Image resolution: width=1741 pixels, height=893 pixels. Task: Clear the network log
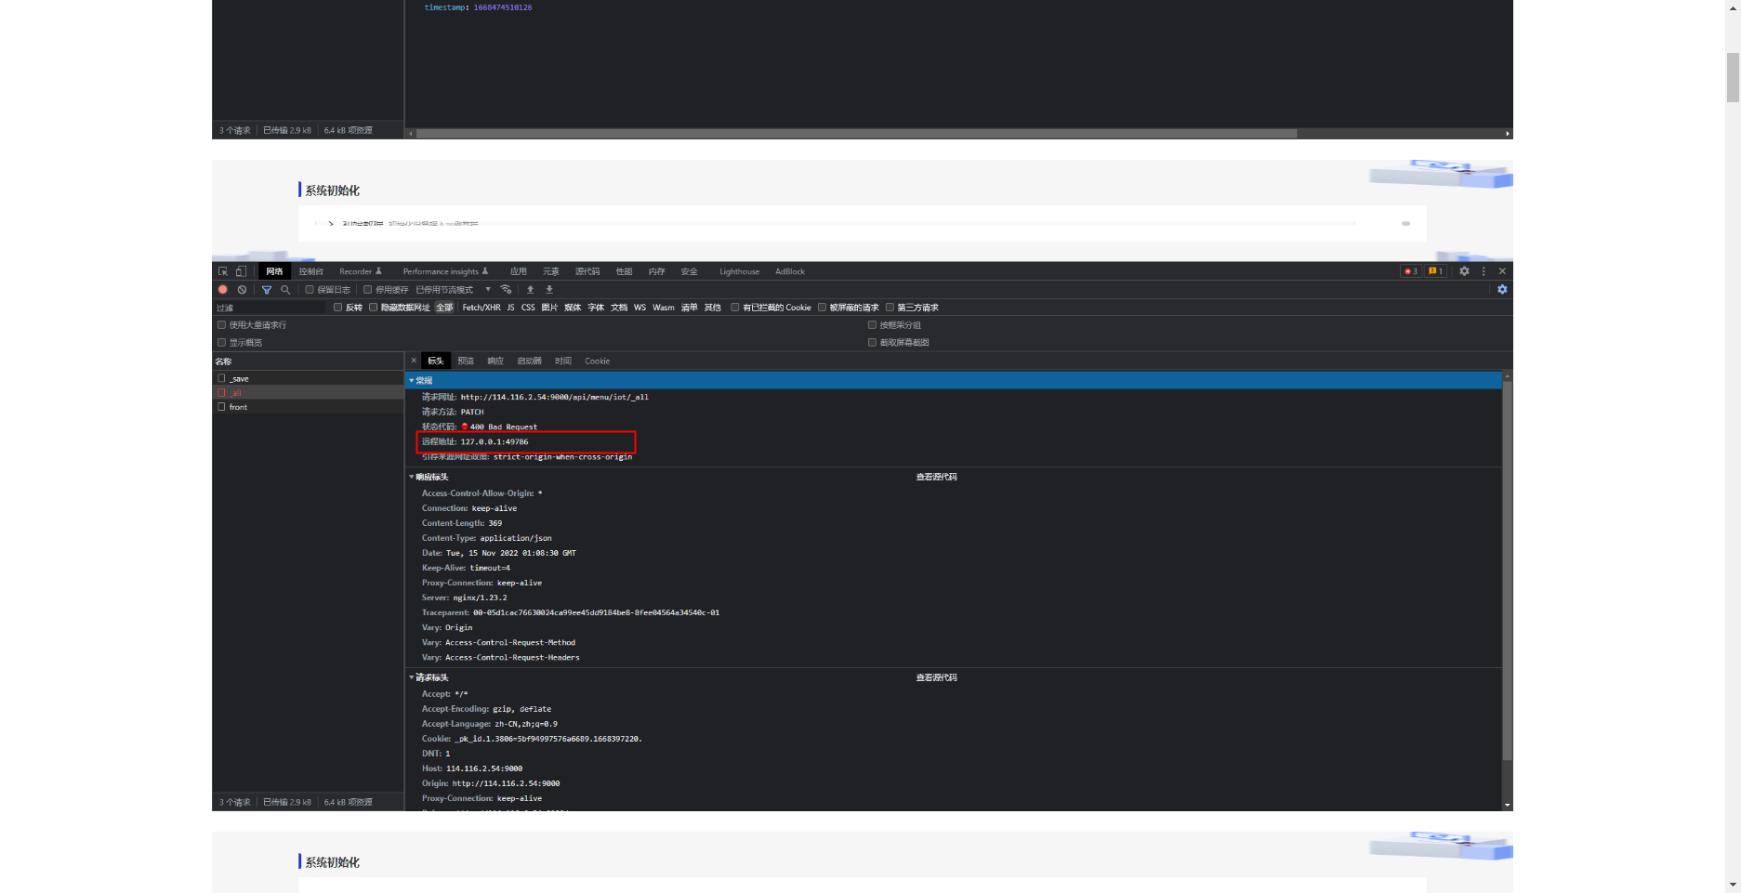click(x=243, y=289)
